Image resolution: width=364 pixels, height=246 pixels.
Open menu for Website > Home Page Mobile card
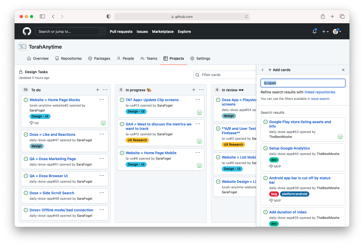coord(198,153)
